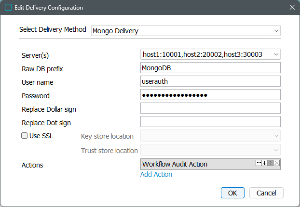Click the Password input field
The height and width of the screenshot is (207, 300).
point(210,95)
